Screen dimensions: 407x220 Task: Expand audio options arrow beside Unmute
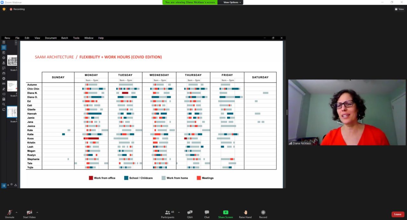coord(17,212)
